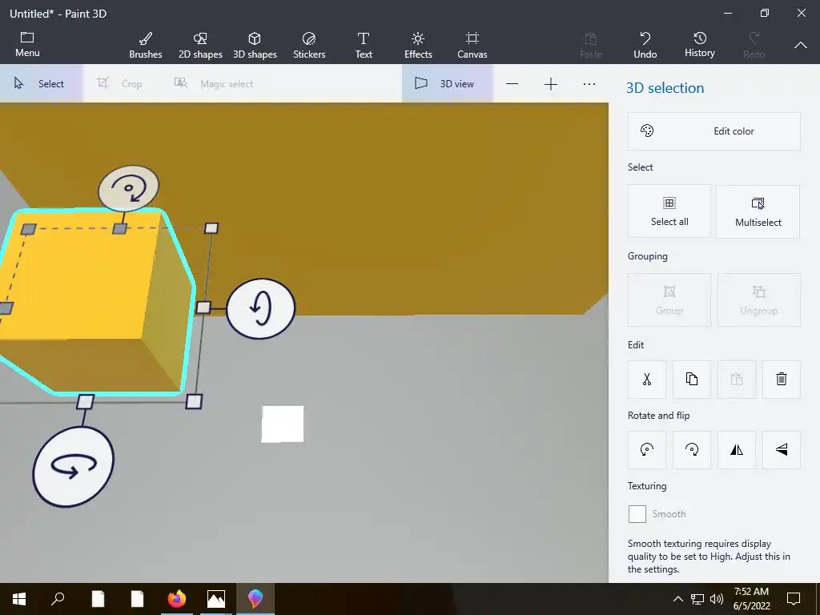Zoom in with the plus icon
Image resolution: width=820 pixels, height=615 pixels.
(x=551, y=84)
